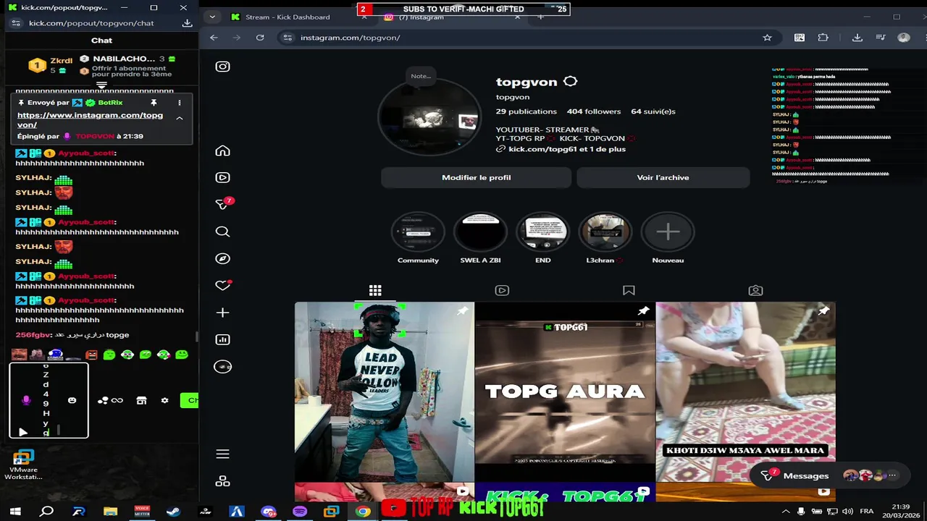927x521 pixels.
Task: Click Modifier le profil button
Action: point(476,177)
